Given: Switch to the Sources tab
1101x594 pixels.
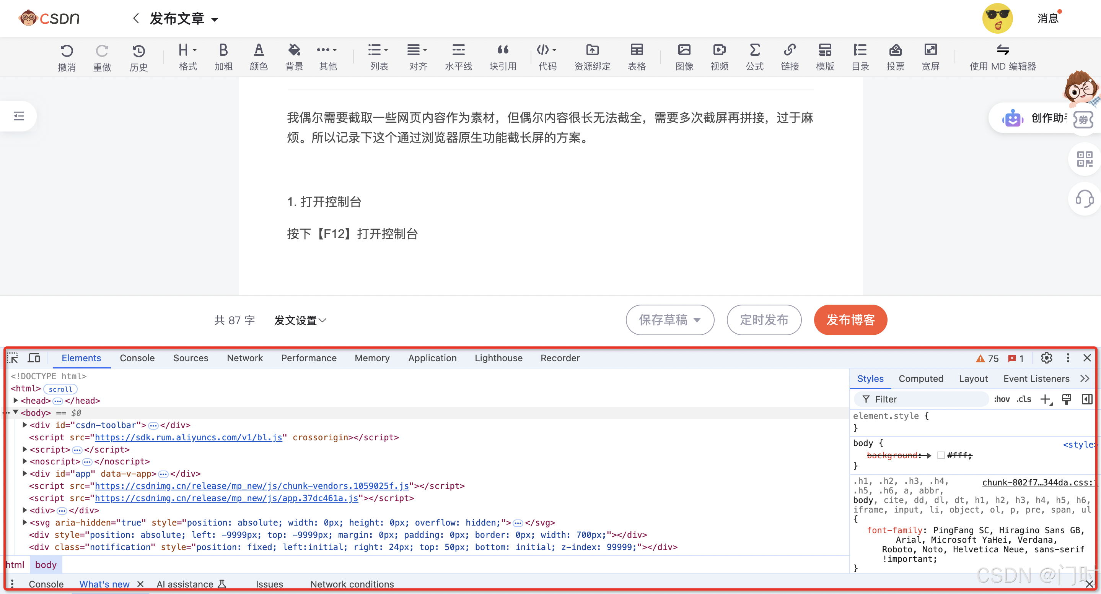Looking at the screenshot, I should point(191,358).
